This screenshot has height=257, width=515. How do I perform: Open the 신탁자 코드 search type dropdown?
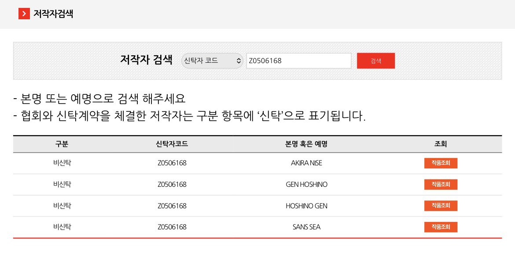[212, 61]
